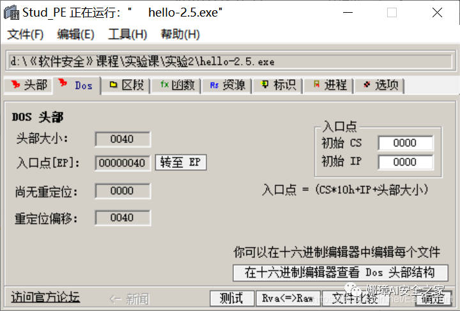This screenshot has width=460, height=311.
Task: Click the 确定 OK button
Action: pos(433,298)
